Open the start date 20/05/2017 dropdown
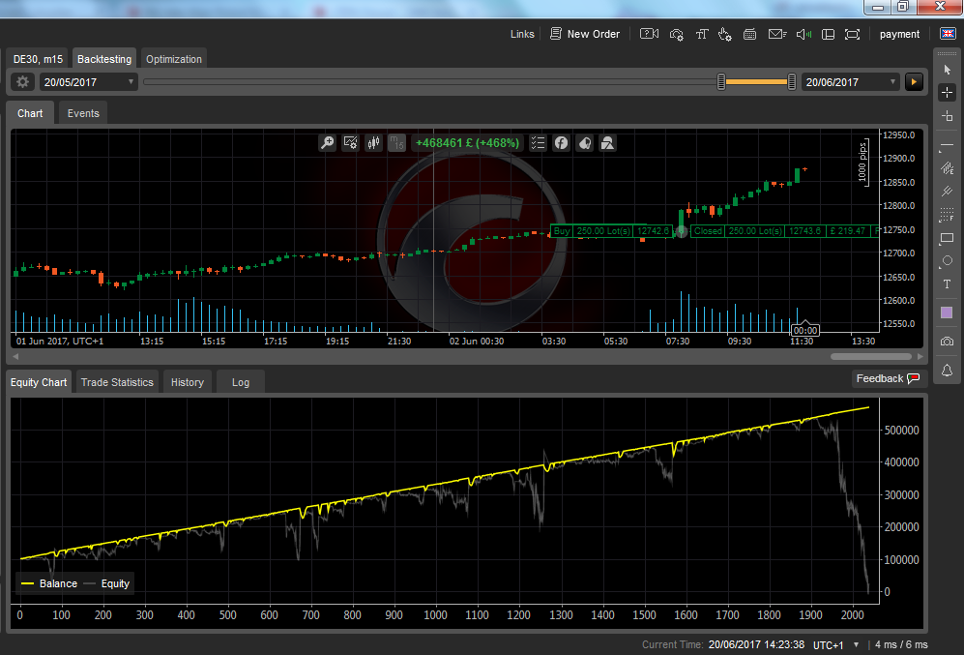Screen dimensions: 964x655 pyautogui.click(x=89, y=82)
